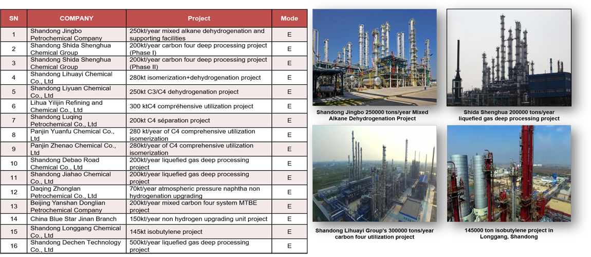Image resolution: width=591 pixels, height=257 pixels.
Task: Select the 250kt C3/C4 dehydrogenation project cell
Action: (199, 92)
